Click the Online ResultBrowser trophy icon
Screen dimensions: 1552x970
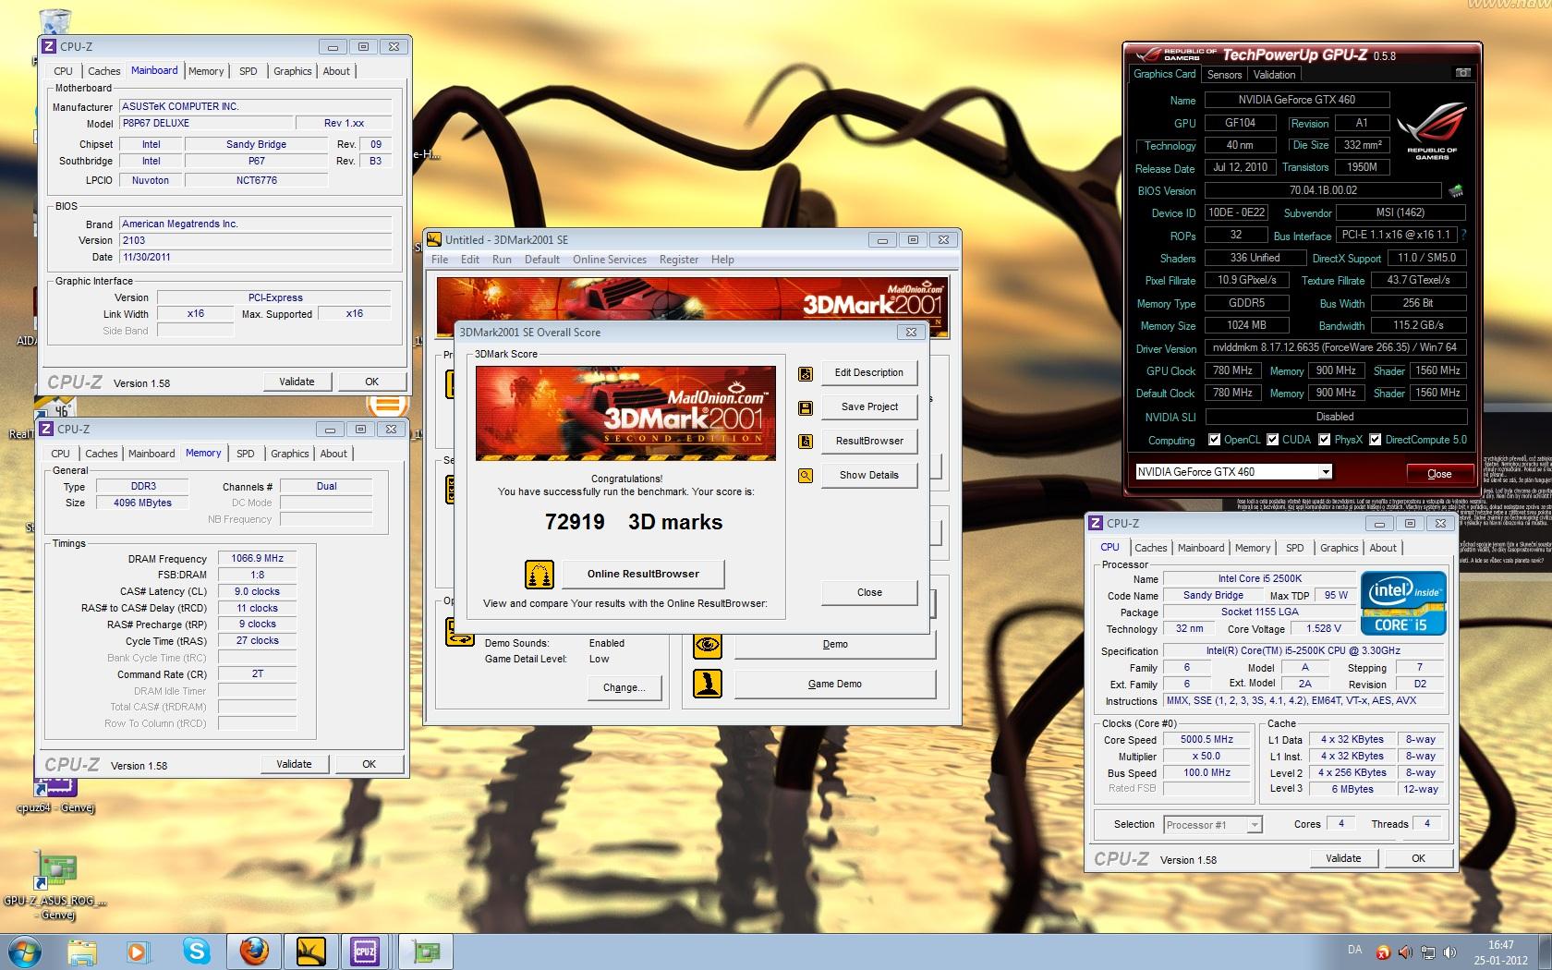tap(539, 574)
